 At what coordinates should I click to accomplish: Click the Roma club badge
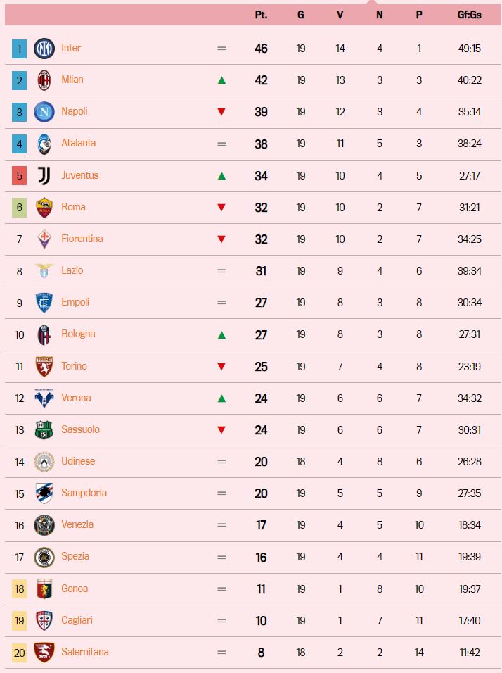44,207
